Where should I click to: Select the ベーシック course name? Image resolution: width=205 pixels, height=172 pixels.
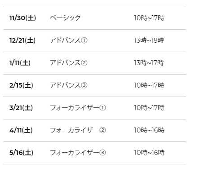click(x=65, y=18)
